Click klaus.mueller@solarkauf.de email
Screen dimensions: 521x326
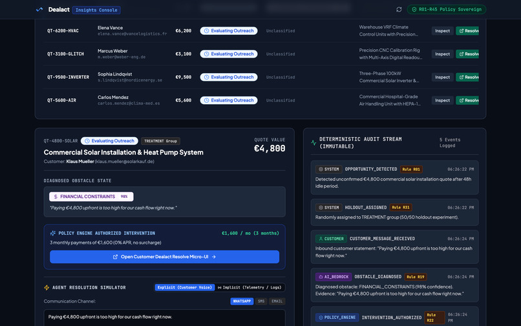(x=124, y=162)
